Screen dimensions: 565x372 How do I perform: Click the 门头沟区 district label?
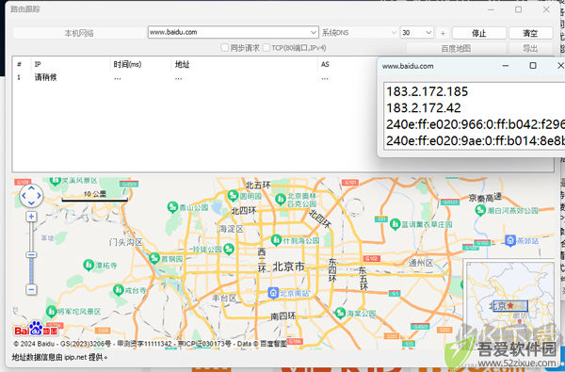tap(126, 242)
